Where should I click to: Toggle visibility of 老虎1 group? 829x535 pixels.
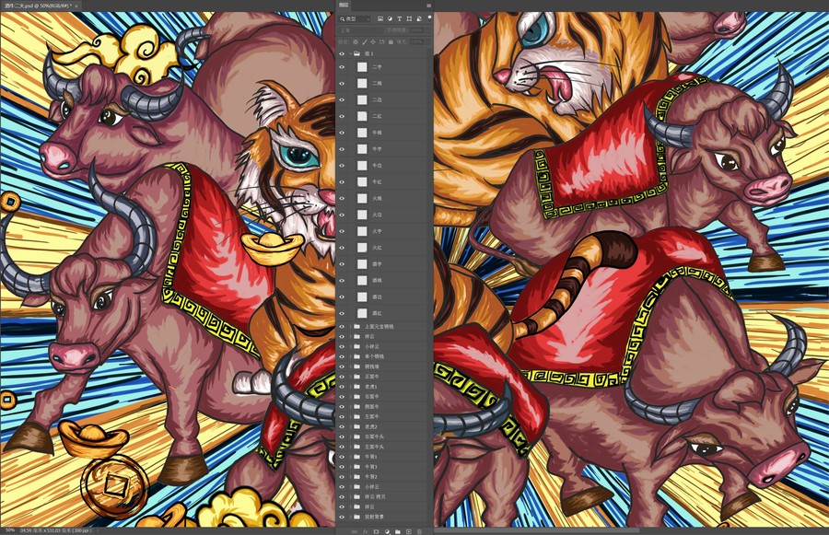coord(342,387)
